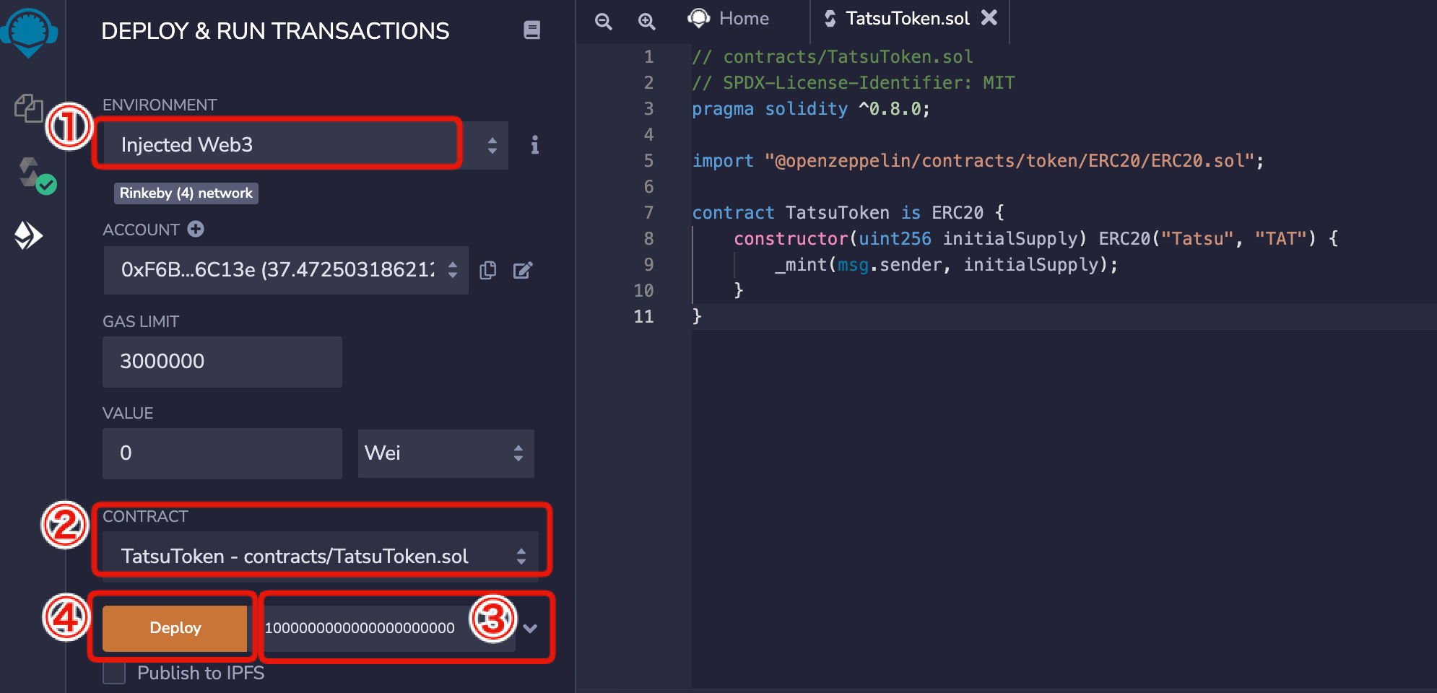Add a new account with plus icon
The height and width of the screenshot is (693, 1437).
(x=196, y=229)
